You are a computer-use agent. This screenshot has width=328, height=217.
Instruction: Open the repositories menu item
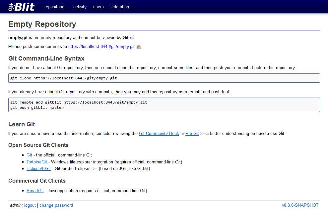pos(55,7)
